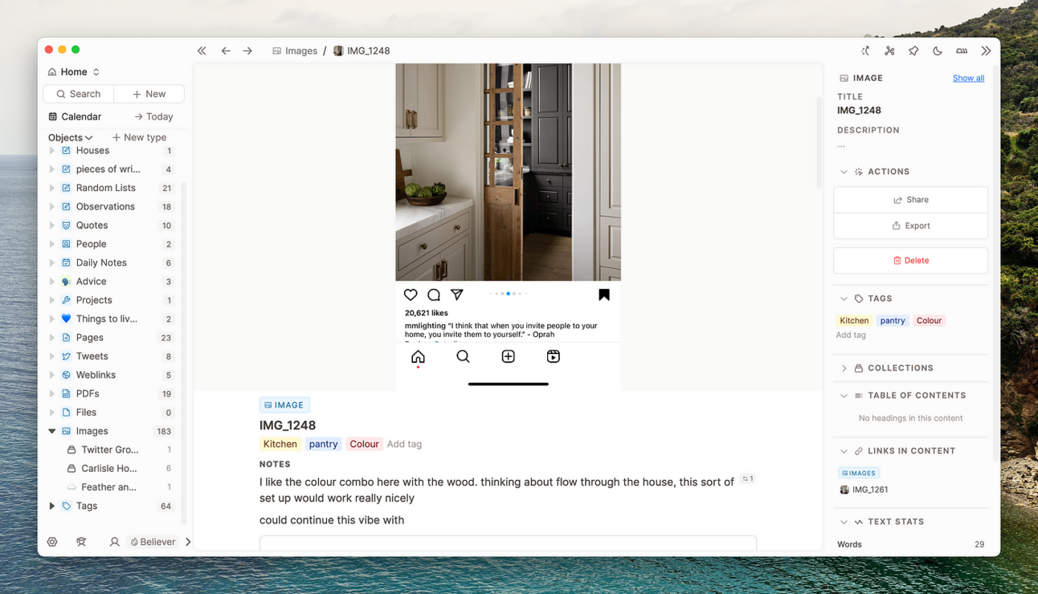Click the Share button
1038x594 pixels.
pos(910,200)
